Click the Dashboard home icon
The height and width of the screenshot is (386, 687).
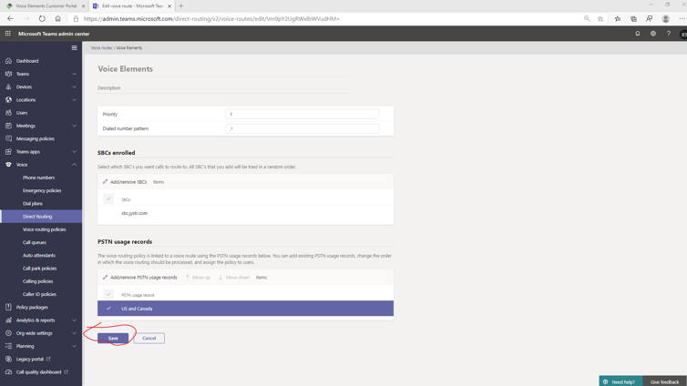pyautogui.click(x=8, y=61)
